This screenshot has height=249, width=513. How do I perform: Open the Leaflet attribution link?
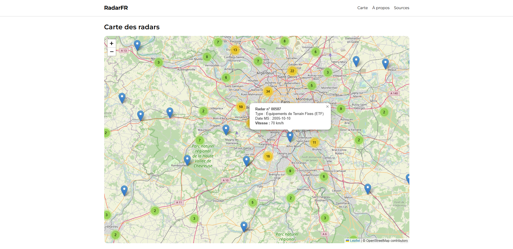(x=355, y=241)
